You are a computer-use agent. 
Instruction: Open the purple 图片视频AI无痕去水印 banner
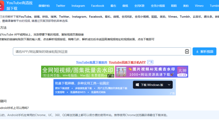tap(152, 72)
